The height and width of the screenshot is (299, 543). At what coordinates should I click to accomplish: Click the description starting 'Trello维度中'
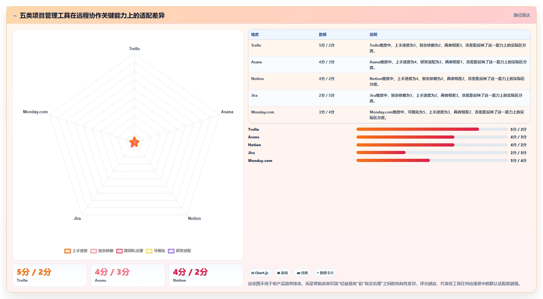pos(448,48)
